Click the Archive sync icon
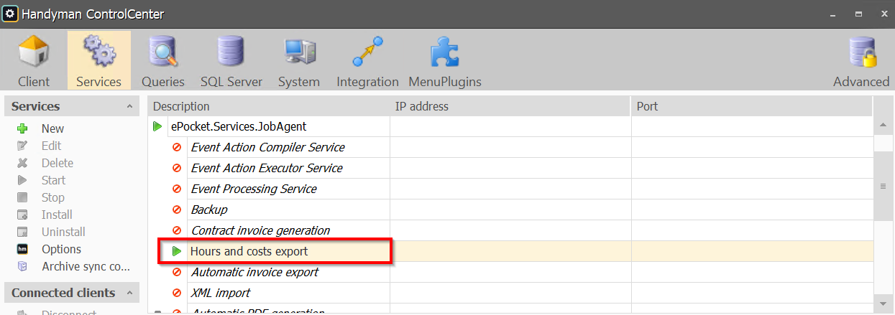This screenshot has height=315, width=895. click(x=22, y=266)
